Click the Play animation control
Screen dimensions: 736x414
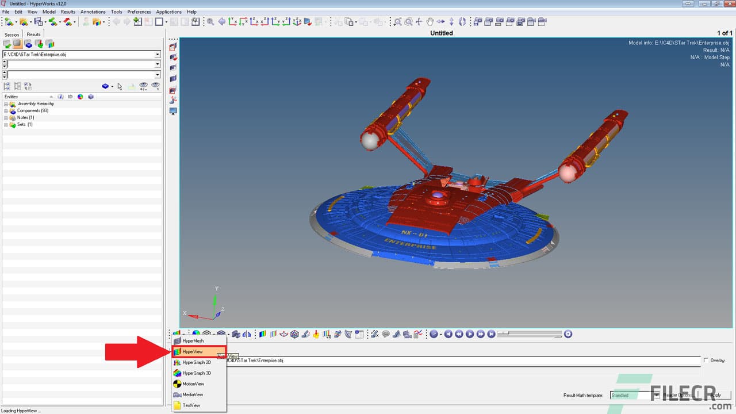click(x=470, y=333)
